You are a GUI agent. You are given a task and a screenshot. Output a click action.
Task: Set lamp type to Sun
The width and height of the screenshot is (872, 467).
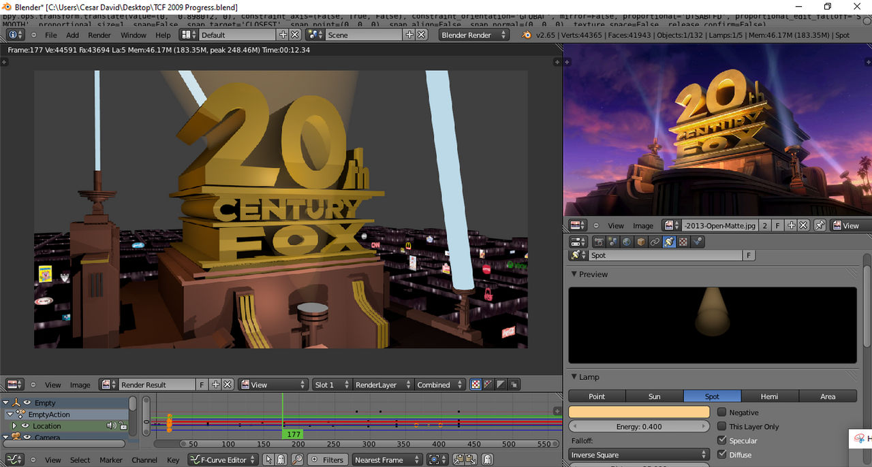click(654, 396)
